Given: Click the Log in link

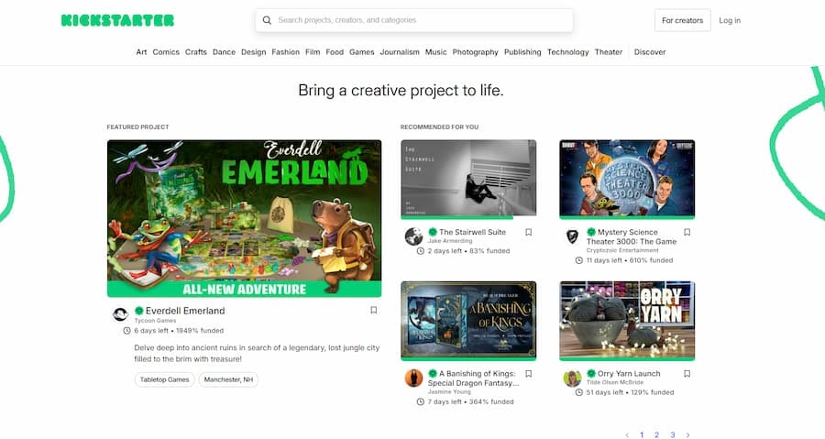Looking at the screenshot, I should pos(730,20).
